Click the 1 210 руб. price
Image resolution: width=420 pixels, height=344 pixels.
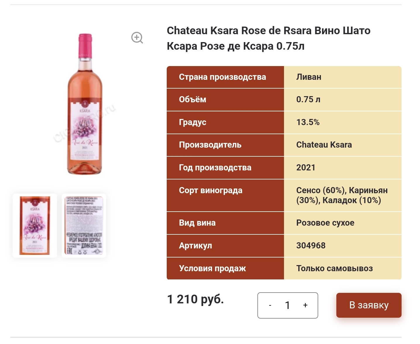pos(195,299)
